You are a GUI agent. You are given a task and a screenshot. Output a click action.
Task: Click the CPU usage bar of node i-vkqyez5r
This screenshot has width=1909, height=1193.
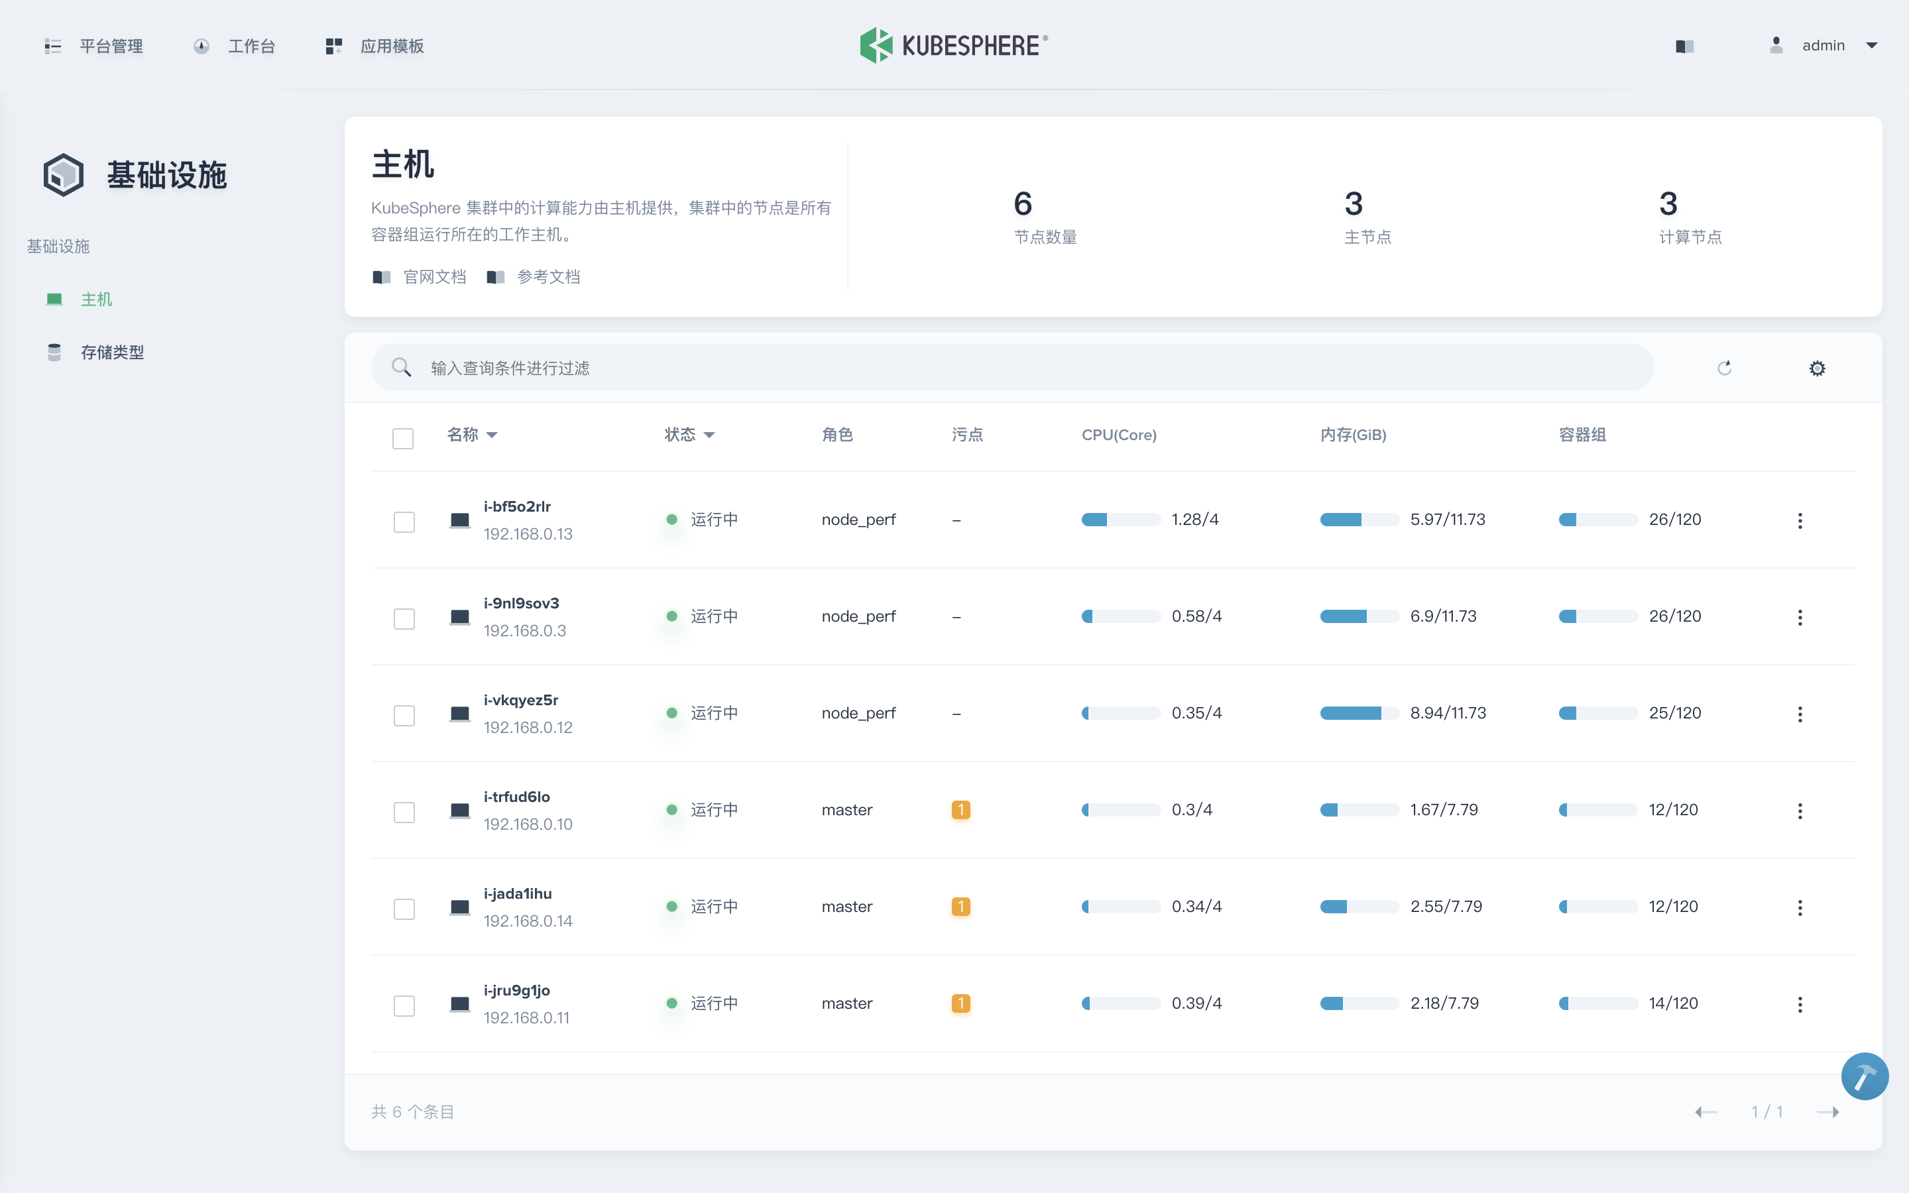pyautogui.click(x=1120, y=712)
